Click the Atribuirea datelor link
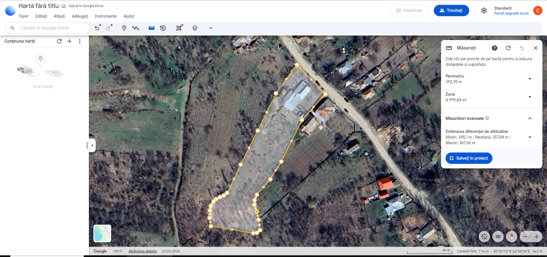 (x=143, y=251)
